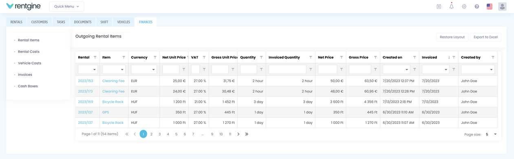Open the help question mark icon
514x159 pixels.
pos(476,7)
